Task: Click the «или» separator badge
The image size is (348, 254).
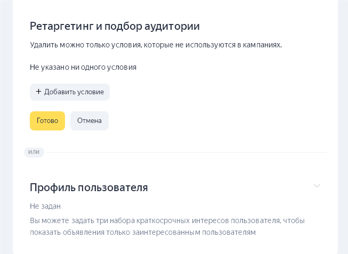Action: click(x=34, y=152)
